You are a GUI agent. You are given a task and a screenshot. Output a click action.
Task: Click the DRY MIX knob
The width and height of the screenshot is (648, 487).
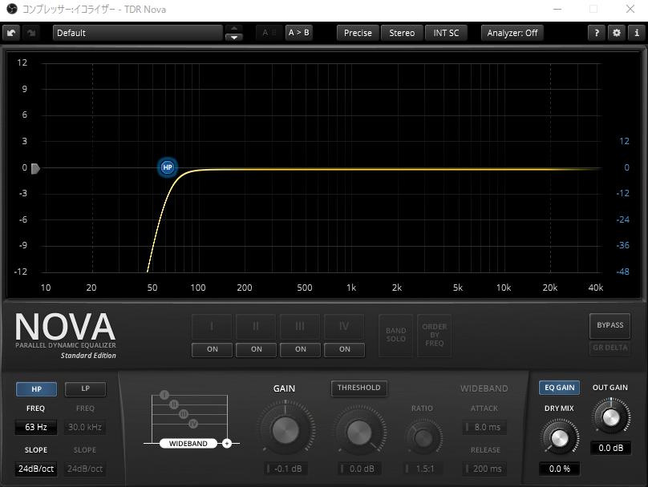[560, 438]
